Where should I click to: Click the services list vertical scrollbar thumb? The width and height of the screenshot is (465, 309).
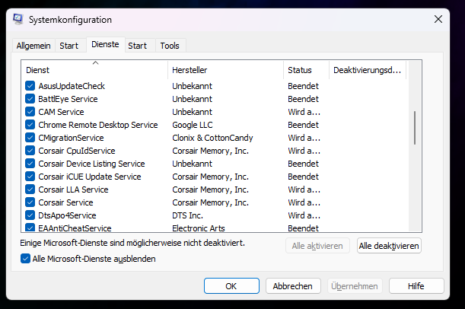coord(415,127)
